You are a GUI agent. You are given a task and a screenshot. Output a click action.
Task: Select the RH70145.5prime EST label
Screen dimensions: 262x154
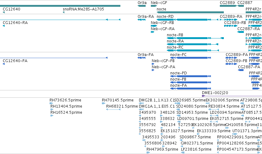(118, 100)
